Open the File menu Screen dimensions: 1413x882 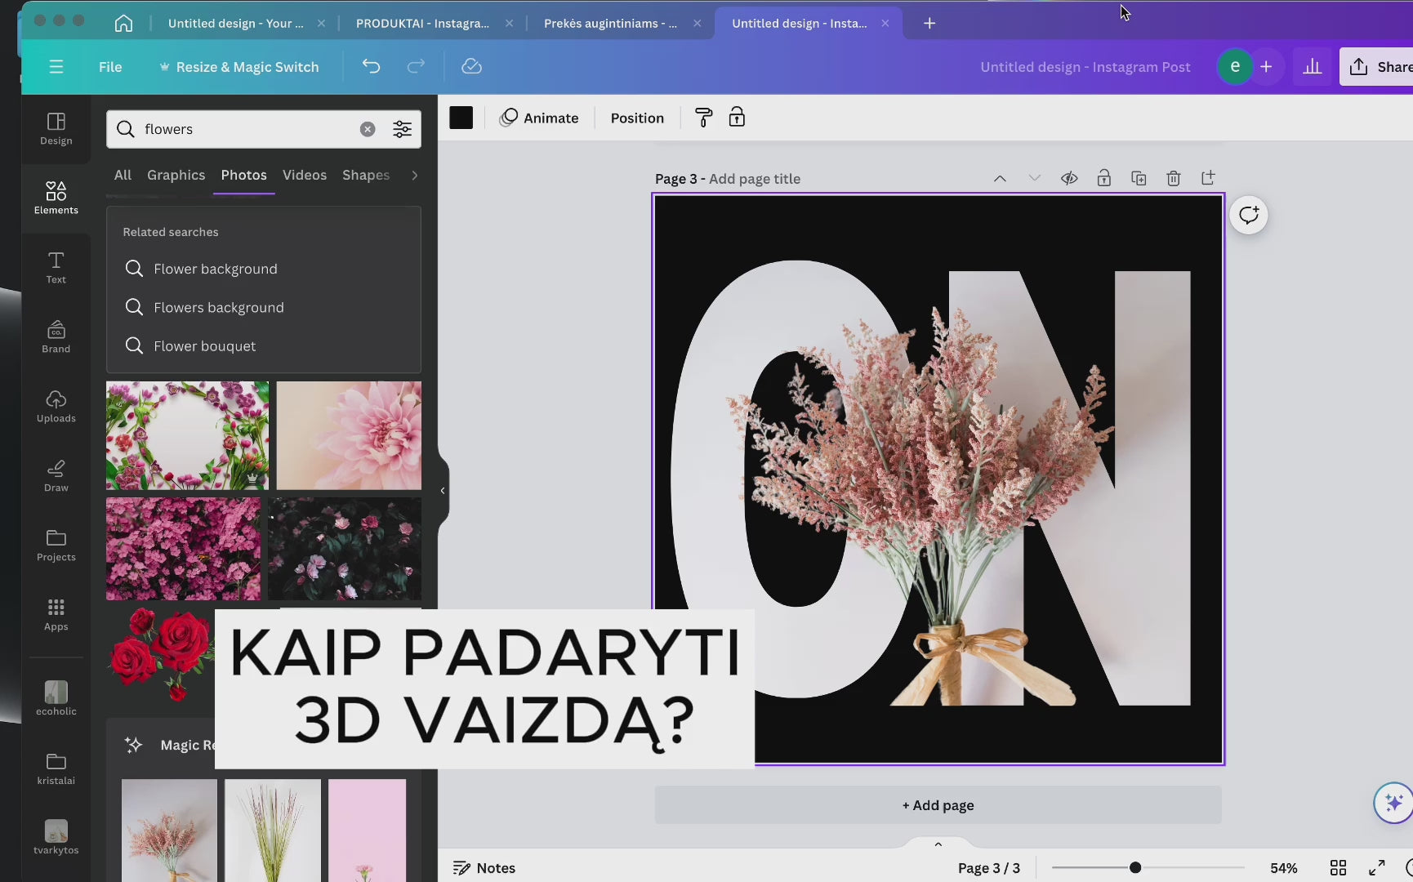(x=110, y=67)
